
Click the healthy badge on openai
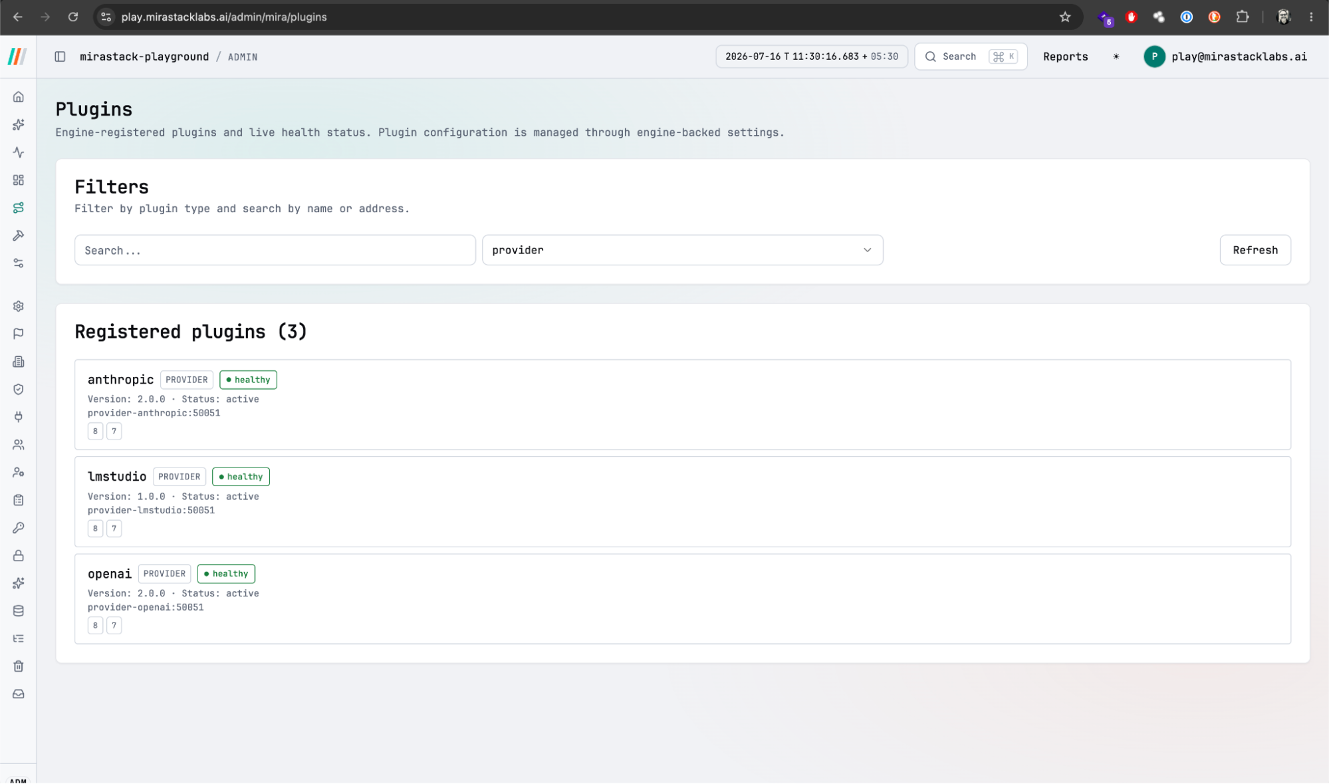coord(226,574)
